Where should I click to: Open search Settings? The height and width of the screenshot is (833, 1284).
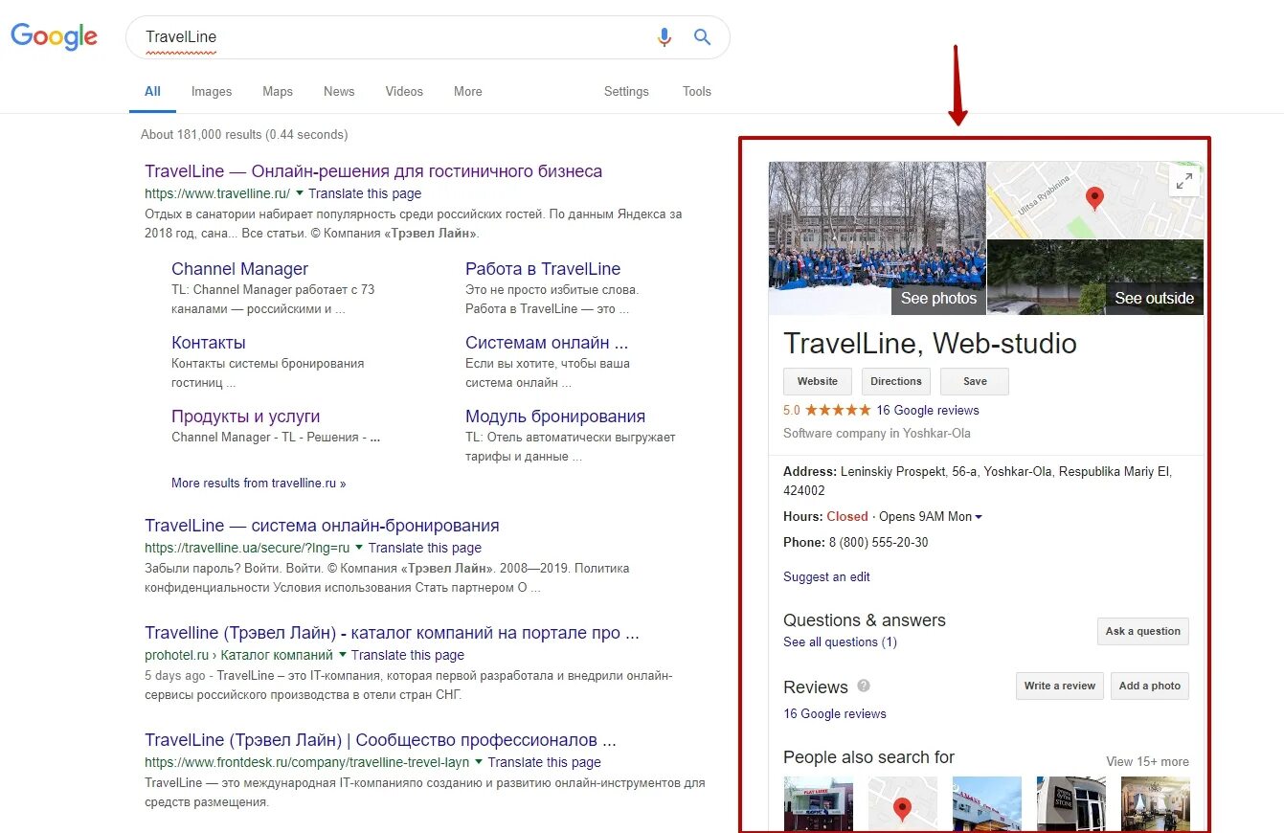point(626,91)
